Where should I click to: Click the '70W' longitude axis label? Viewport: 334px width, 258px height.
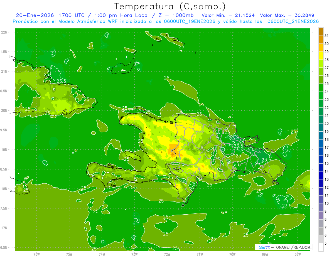[232, 254]
